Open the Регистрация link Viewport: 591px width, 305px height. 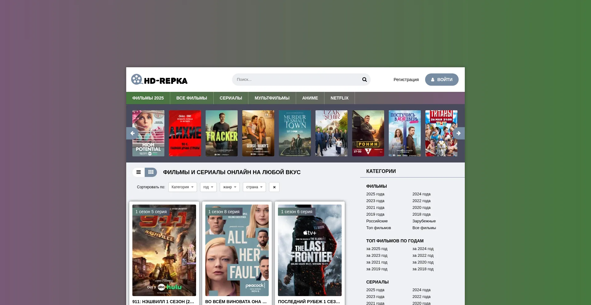click(x=406, y=80)
